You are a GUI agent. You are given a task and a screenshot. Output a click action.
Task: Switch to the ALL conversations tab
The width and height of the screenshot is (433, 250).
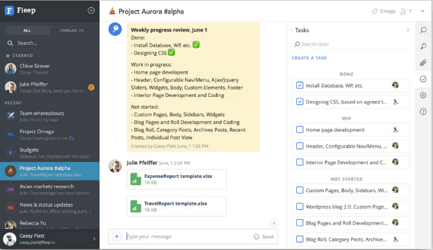(27, 30)
